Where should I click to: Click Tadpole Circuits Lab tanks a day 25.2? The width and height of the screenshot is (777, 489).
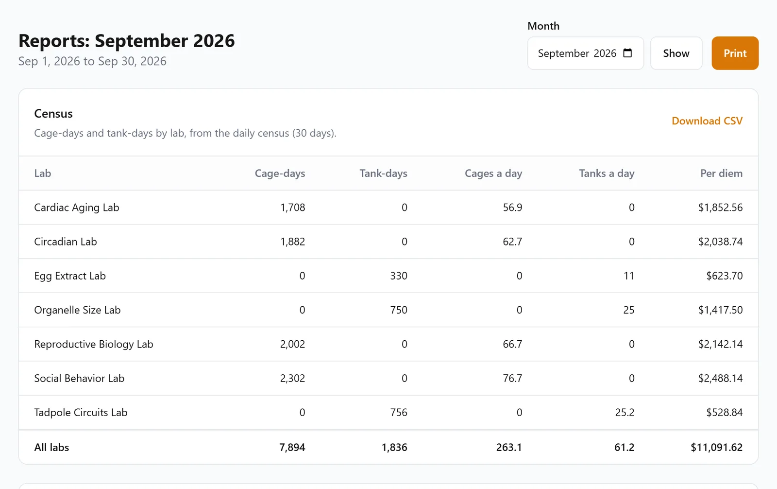pos(625,412)
